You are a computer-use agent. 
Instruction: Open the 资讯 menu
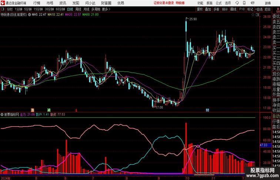coord(63,3)
